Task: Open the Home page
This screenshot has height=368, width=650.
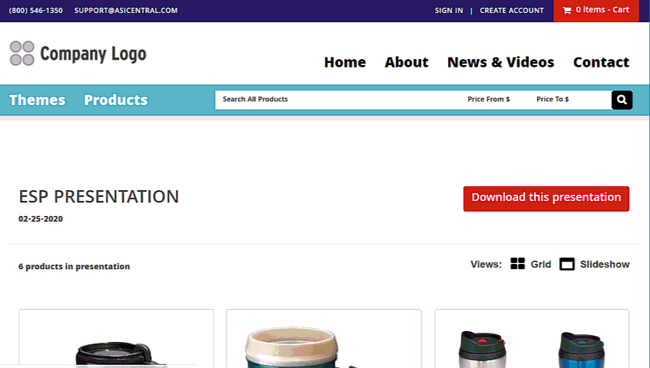Action: (x=345, y=62)
